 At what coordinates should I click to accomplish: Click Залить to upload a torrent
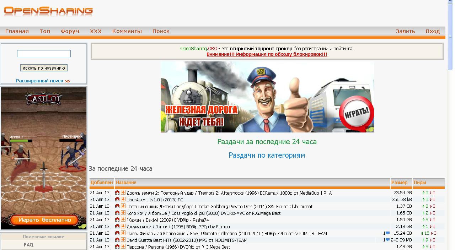[x=405, y=31]
